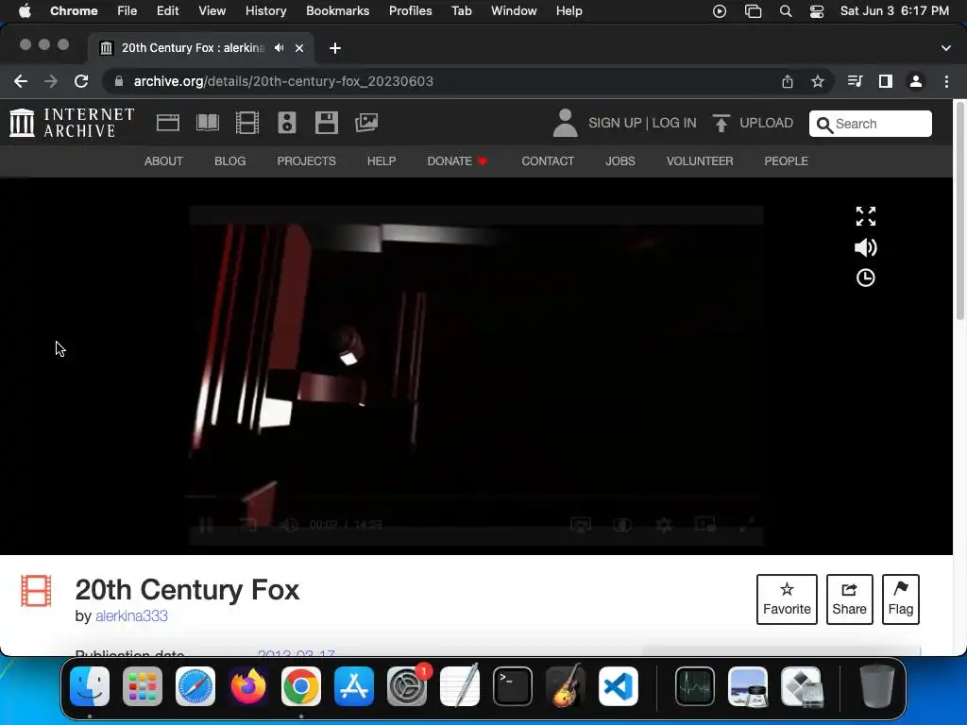Click the UPLOAD link
This screenshot has width=967, height=725.
tap(766, 123)
